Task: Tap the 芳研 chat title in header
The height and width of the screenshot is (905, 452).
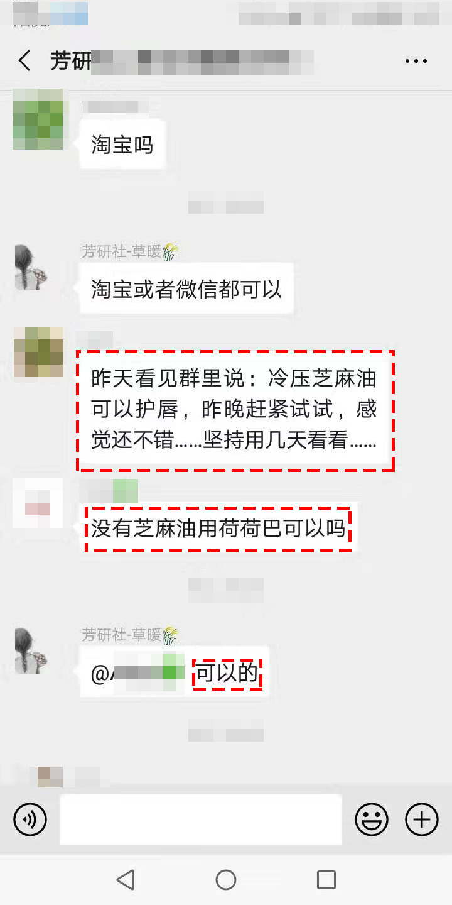Action: (71, 61)
